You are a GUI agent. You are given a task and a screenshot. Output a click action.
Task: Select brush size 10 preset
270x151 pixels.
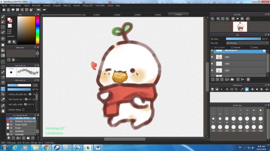(260, 111)
